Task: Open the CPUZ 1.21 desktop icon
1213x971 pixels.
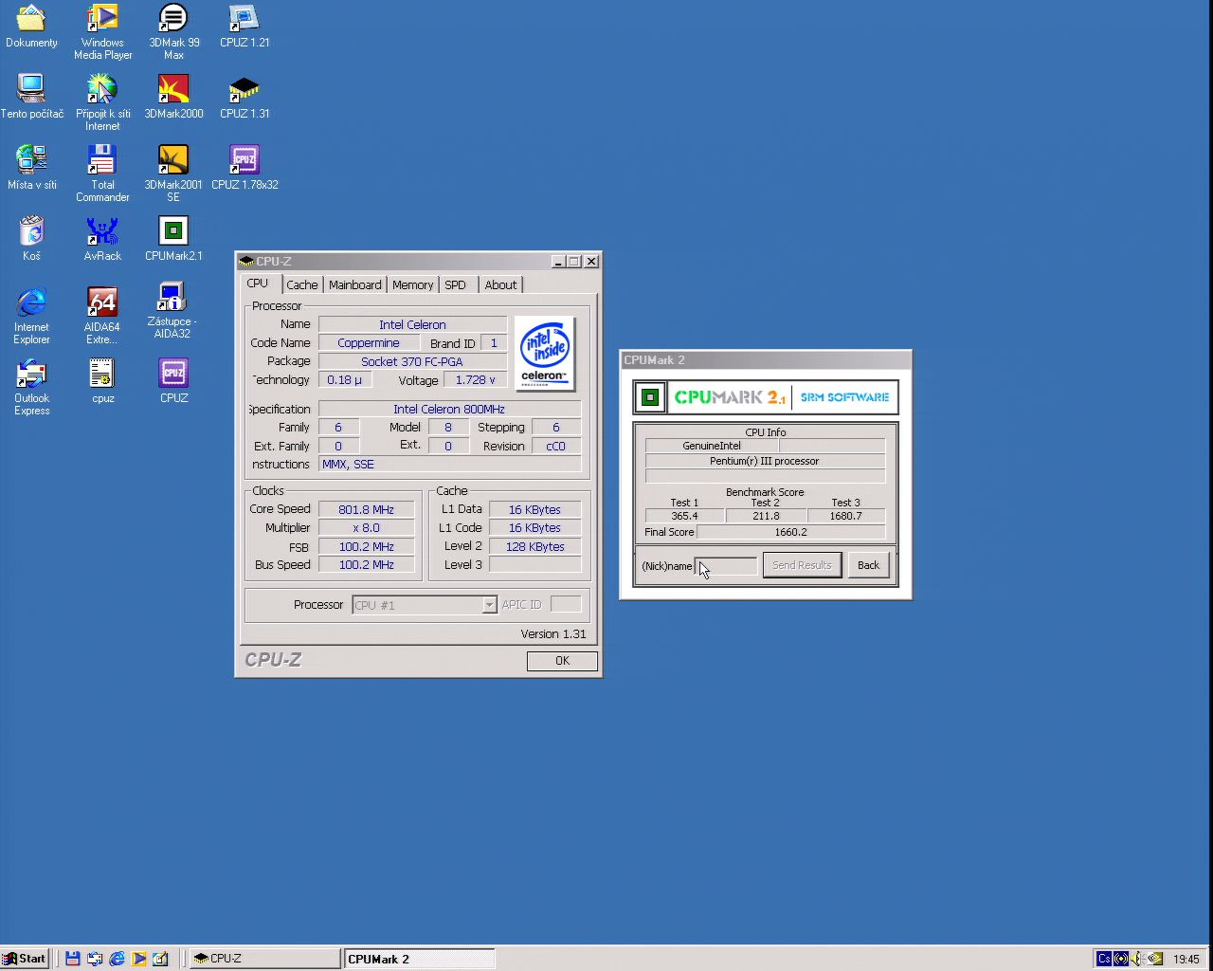Action: click(x=244, y=26)
